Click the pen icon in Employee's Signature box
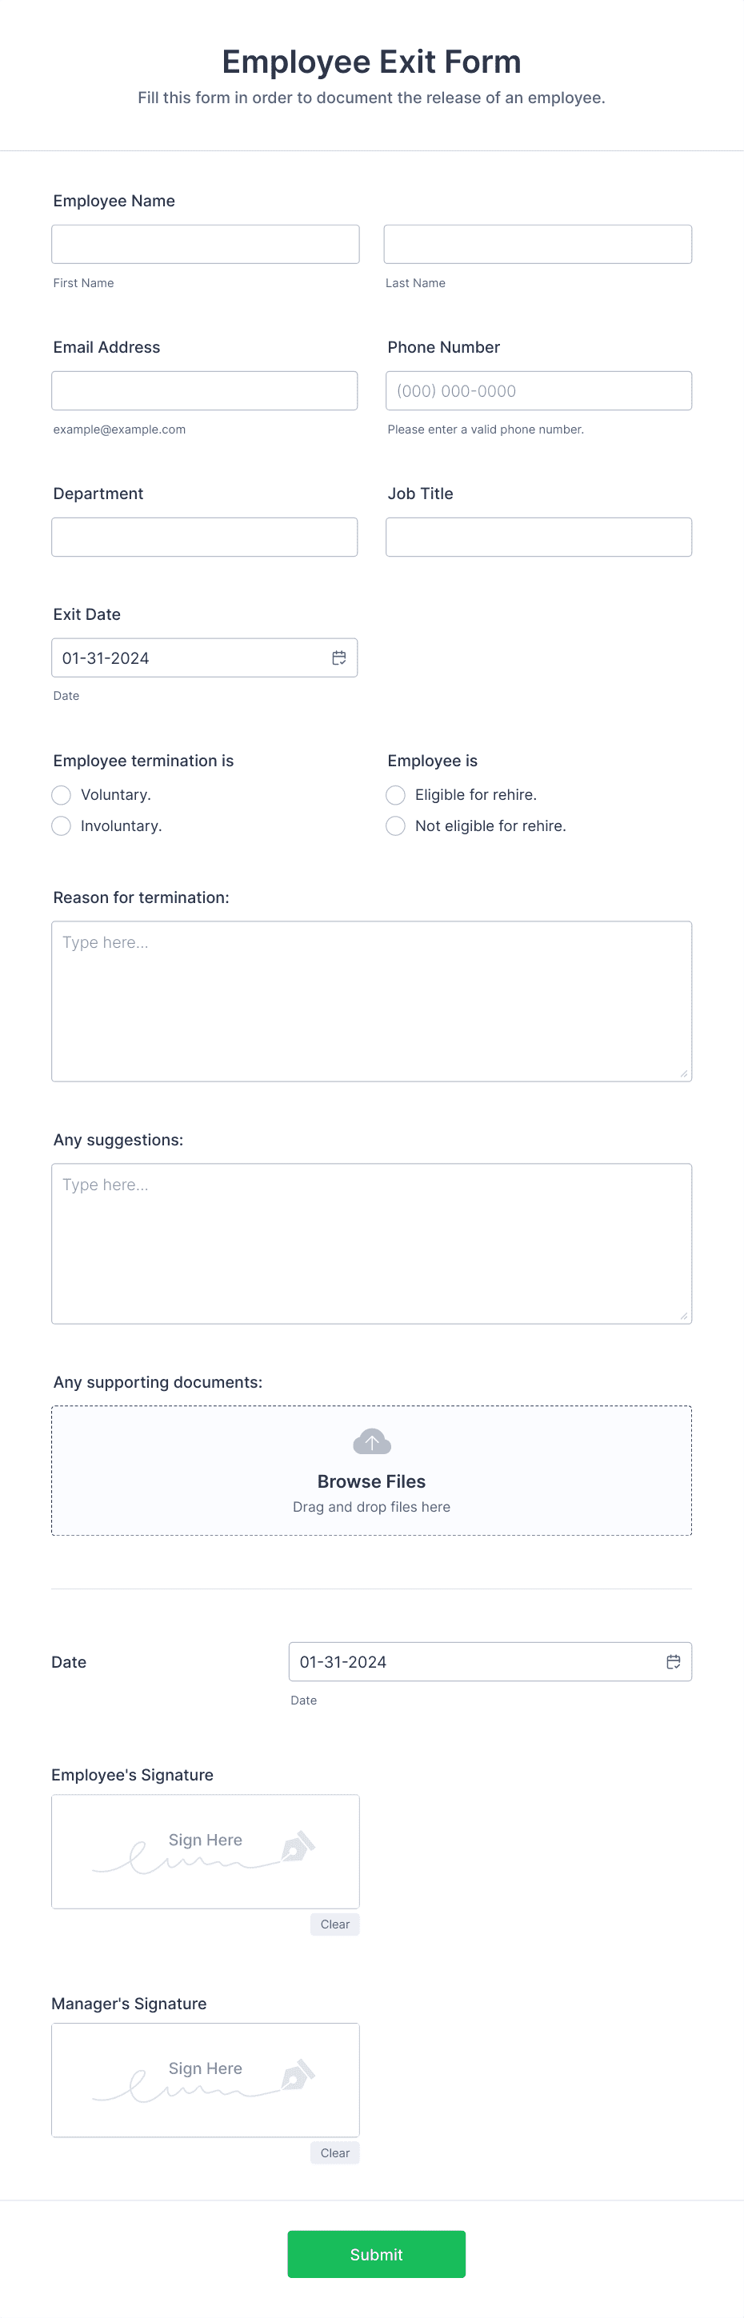Screen dimensions: 744x2318 [x=298, y=1845]
